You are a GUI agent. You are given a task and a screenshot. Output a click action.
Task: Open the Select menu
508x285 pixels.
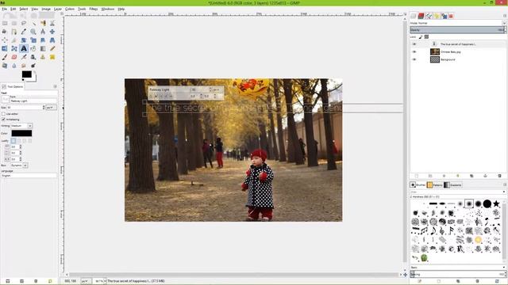point(23,9)
